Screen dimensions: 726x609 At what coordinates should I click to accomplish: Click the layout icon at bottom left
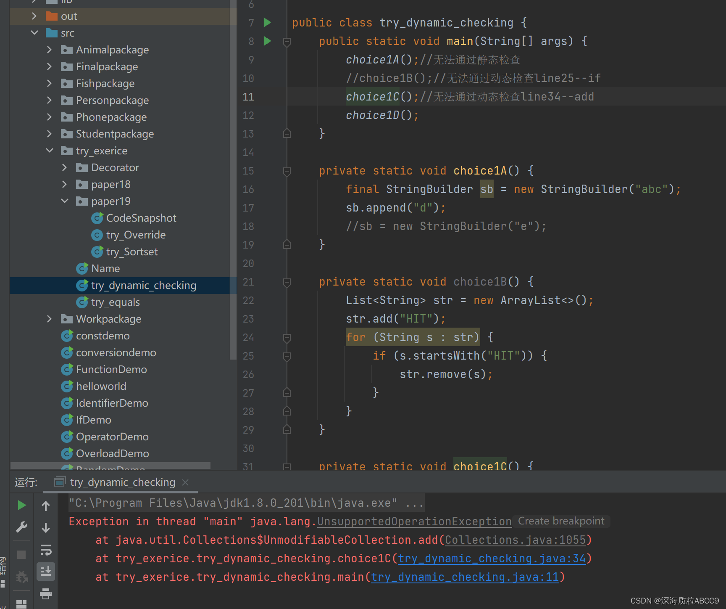point(21,604)
